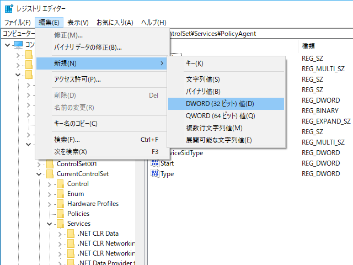This screenshot has width=353, height=265.
Task: Select the Hardware Profiles tree item
Action: [x=93, y=204]
